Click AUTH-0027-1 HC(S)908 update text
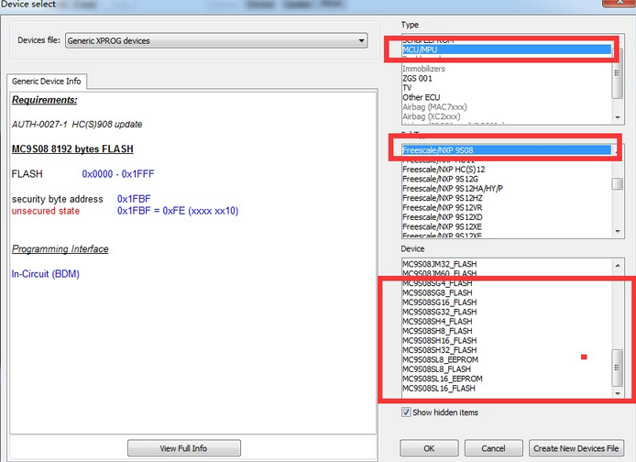 [77, 124]
